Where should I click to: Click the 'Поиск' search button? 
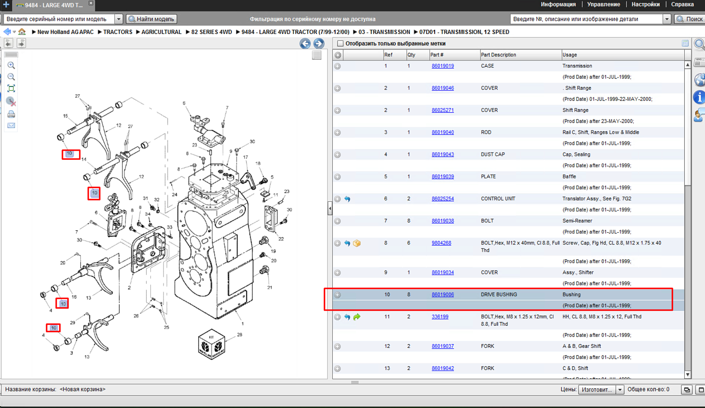pos(690,19)
